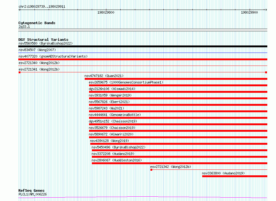The height and width of the screenshot is (201, 276).
Task: Click left red endpoint square of esv2721341
Action: pyautogui.click(x=20, y=72)
